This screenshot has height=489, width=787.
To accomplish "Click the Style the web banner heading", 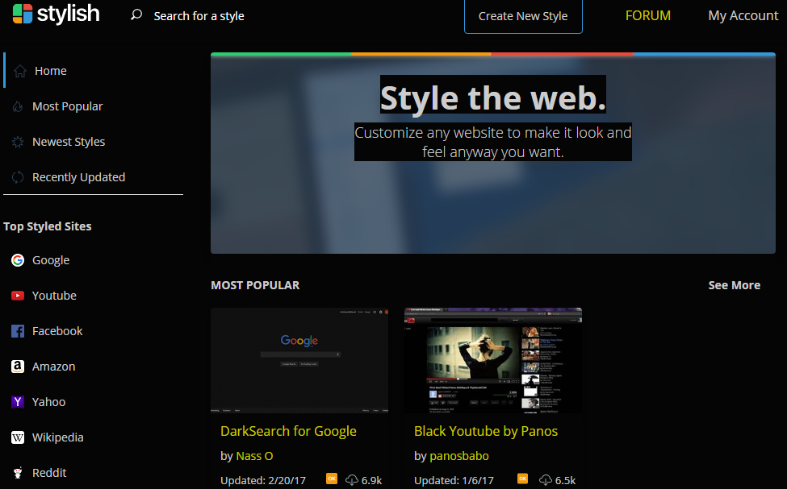I will click(x=493, y=97).
